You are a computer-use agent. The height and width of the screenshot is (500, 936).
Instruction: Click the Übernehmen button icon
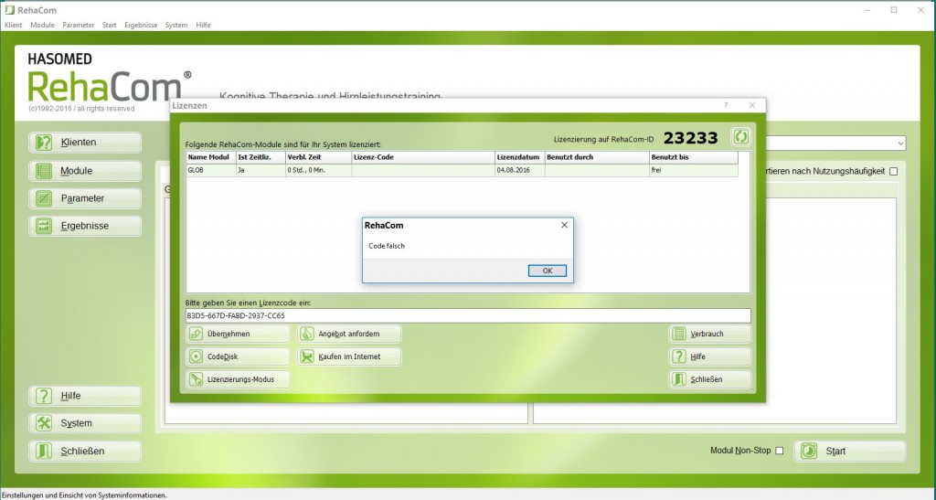[x=196, y=335]
